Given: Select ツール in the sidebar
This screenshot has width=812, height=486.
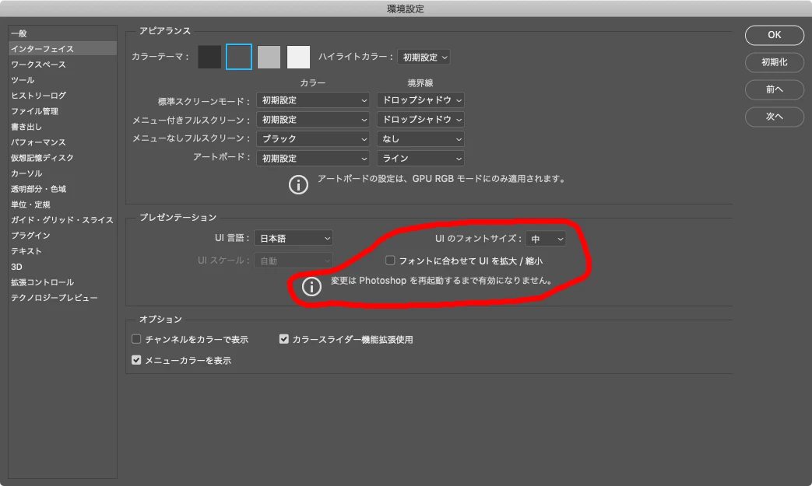Looking at the screenshot, I should click(x=62, y=80).
